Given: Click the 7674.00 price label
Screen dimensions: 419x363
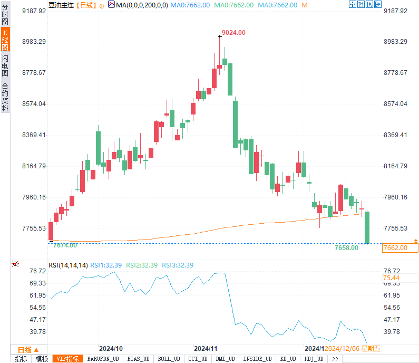Looking at the screenshot, I should tap(65, 245).
